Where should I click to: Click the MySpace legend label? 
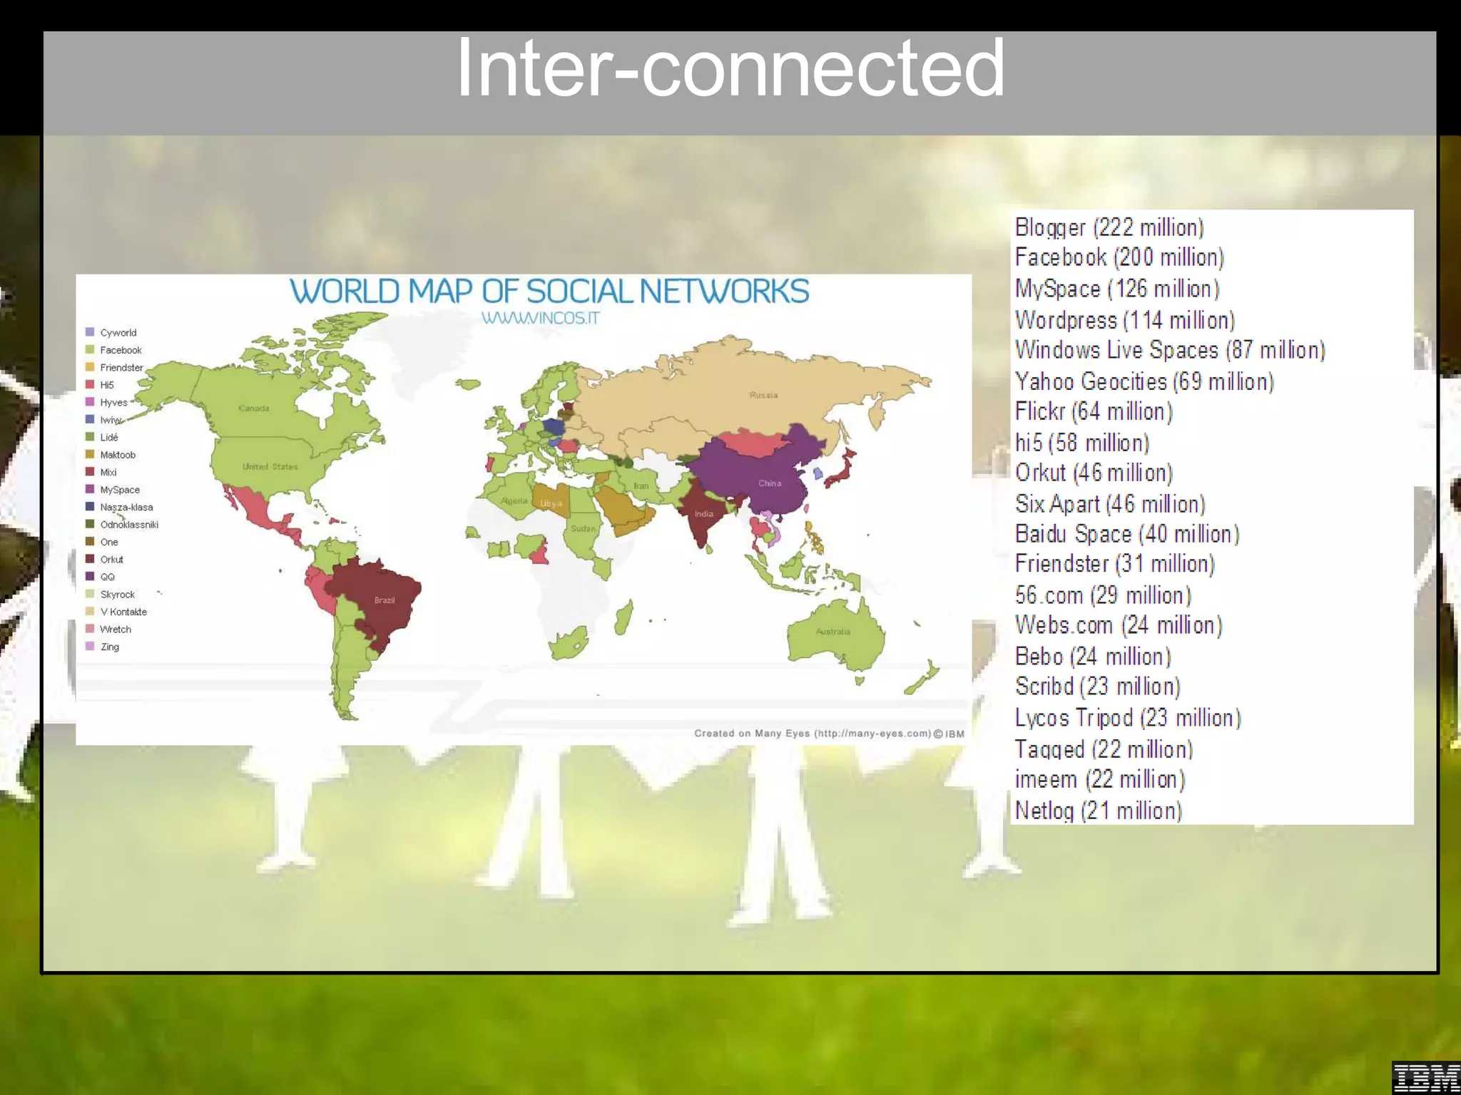[120, 490]
